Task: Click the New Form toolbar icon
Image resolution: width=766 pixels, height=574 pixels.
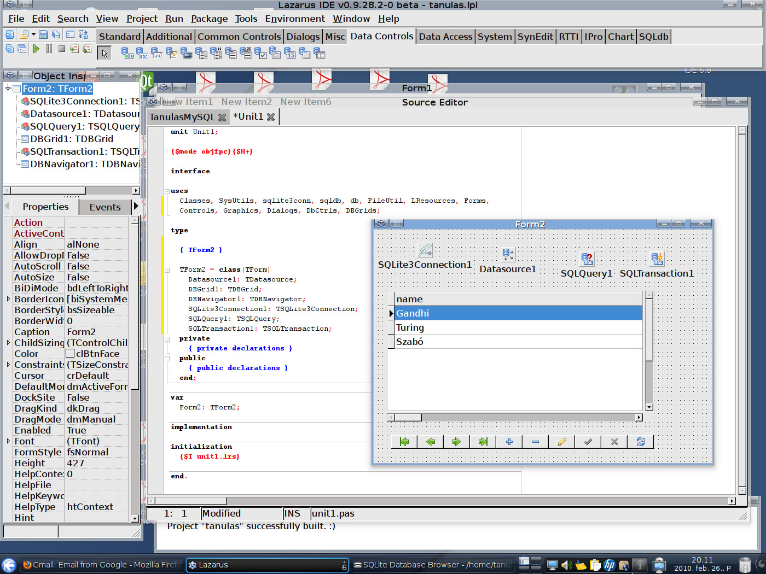Action: point(70,34)
